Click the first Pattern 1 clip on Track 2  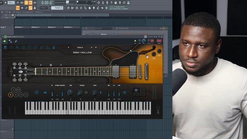(22, 27)
